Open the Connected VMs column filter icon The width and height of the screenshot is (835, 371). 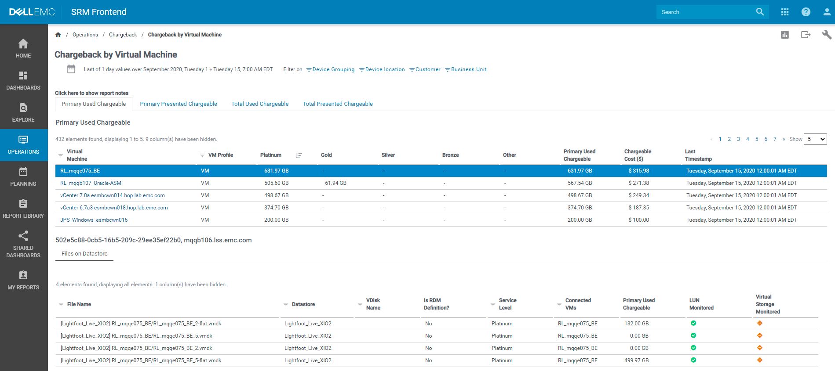[x=559, y=304]
